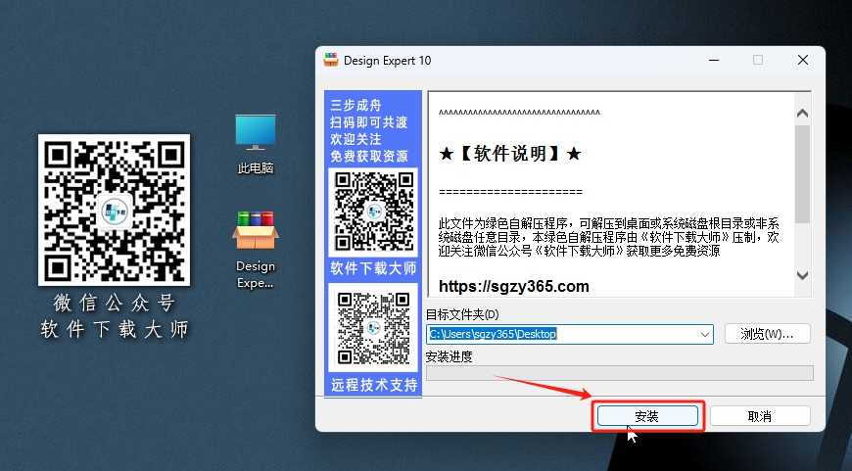The width and height of the screenshot is (852, 471).
Task: Click the 安装进度 progress bar
Action: [620, 373]
